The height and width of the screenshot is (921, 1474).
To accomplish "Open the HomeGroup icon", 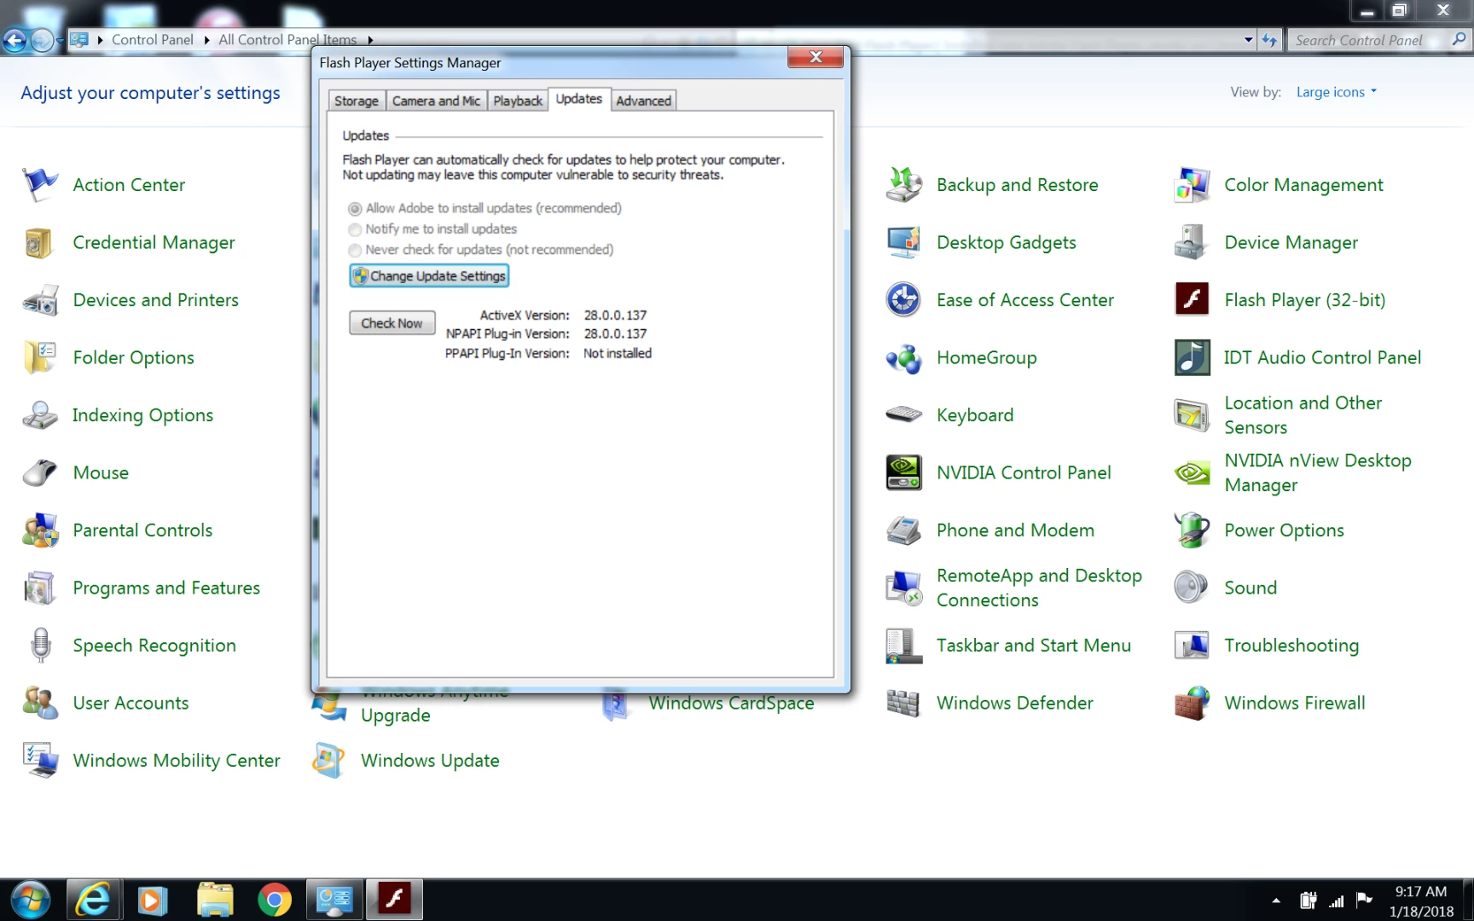I will 904,357.
